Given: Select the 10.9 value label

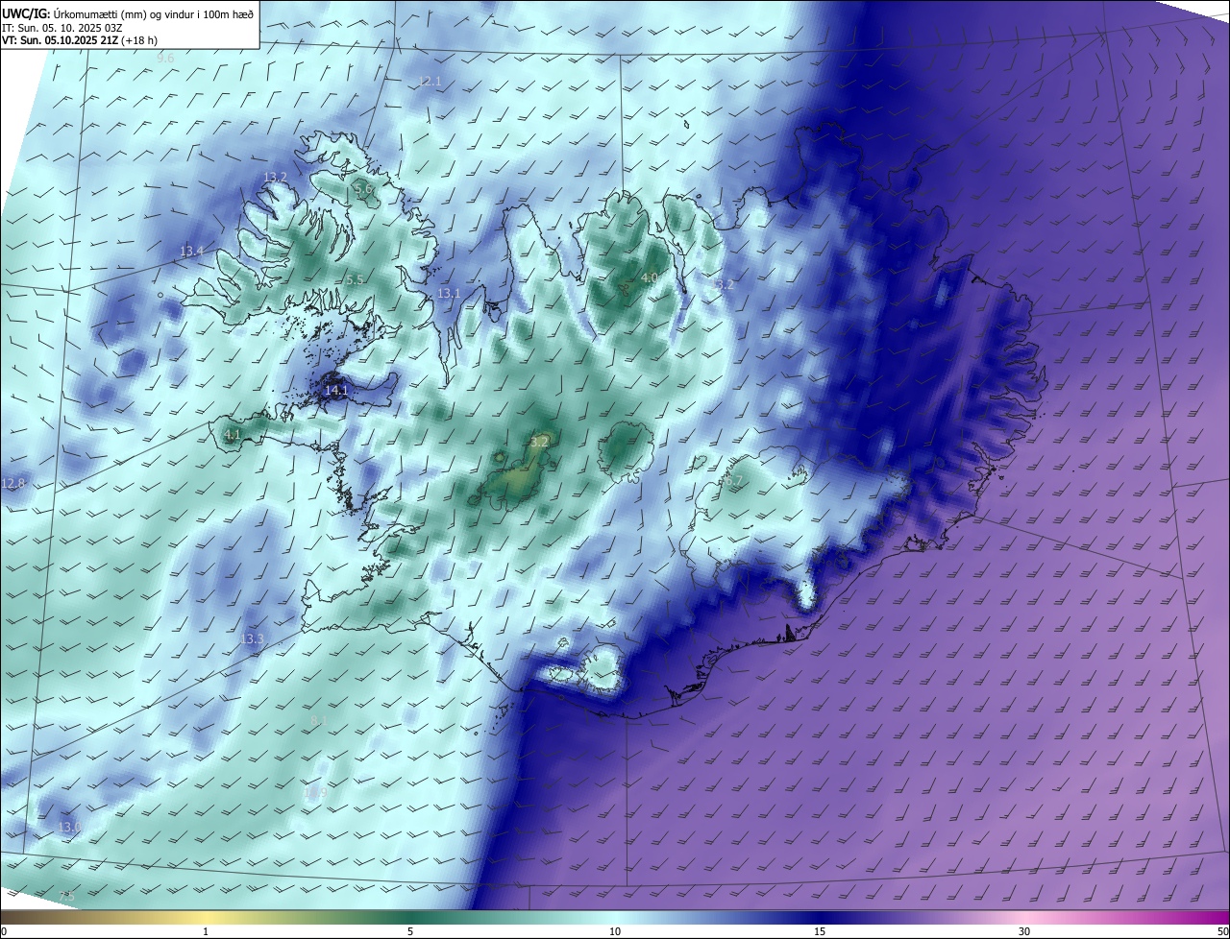Looking at the screenshot, I should (315, 792).
